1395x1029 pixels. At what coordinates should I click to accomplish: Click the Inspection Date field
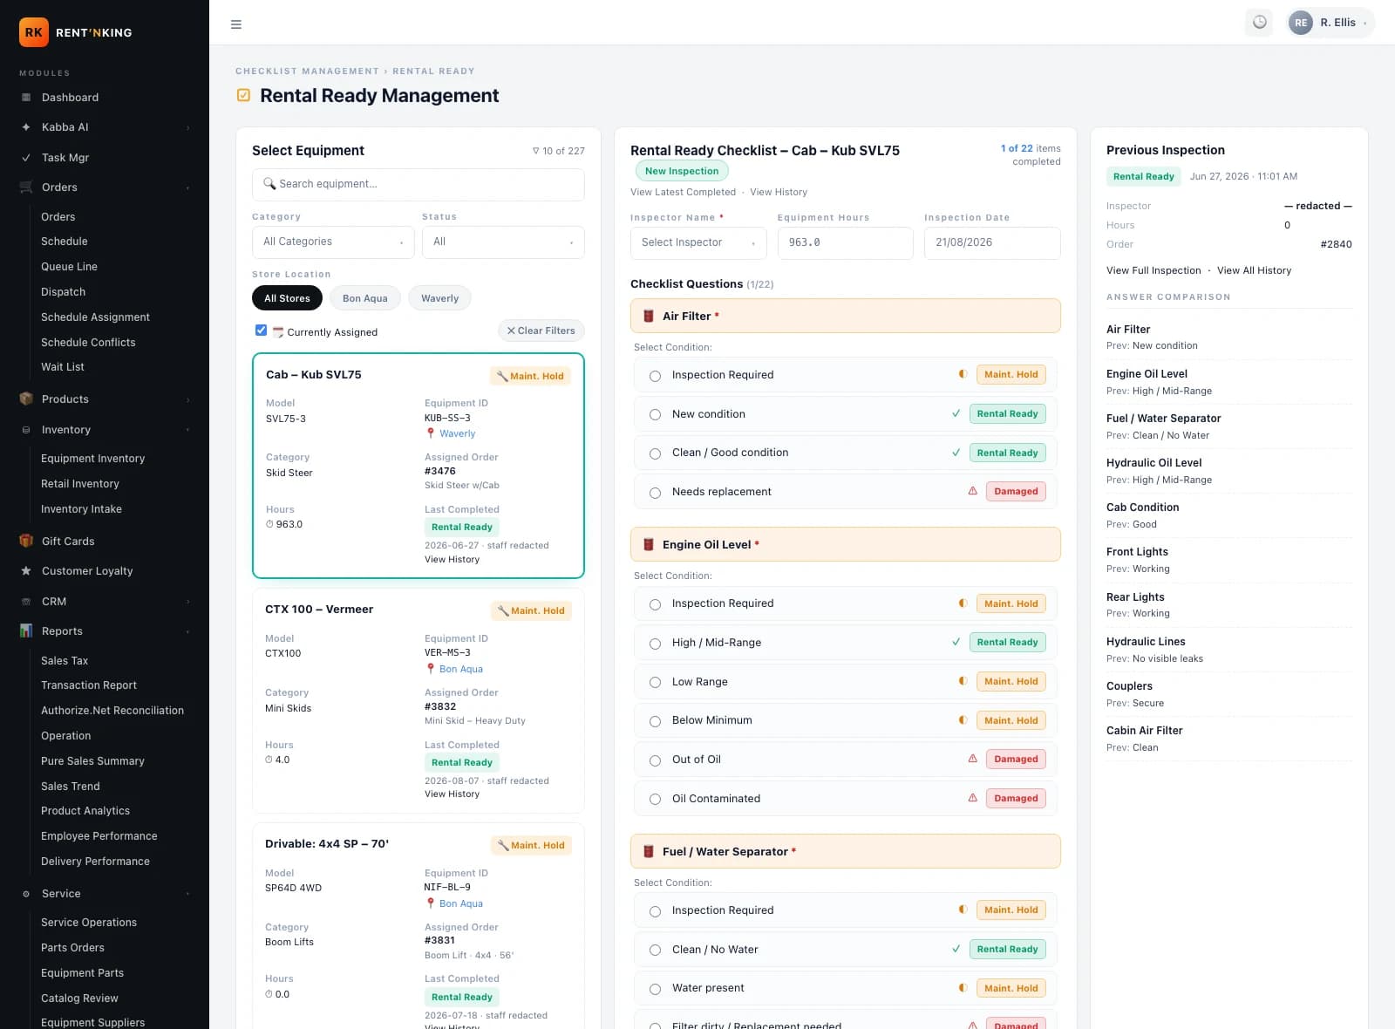point(992,243)
